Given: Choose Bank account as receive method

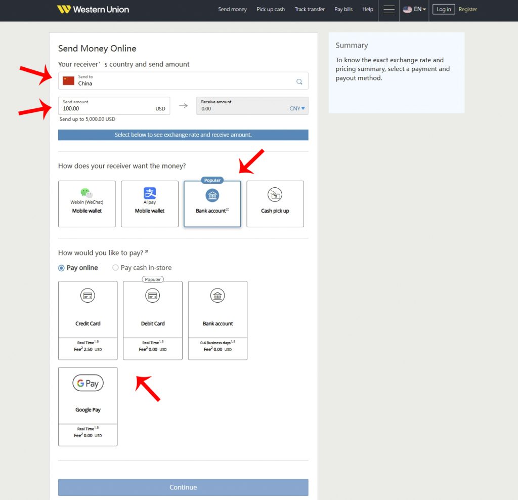Looking at the screenshot, I should tap(212, 204).
